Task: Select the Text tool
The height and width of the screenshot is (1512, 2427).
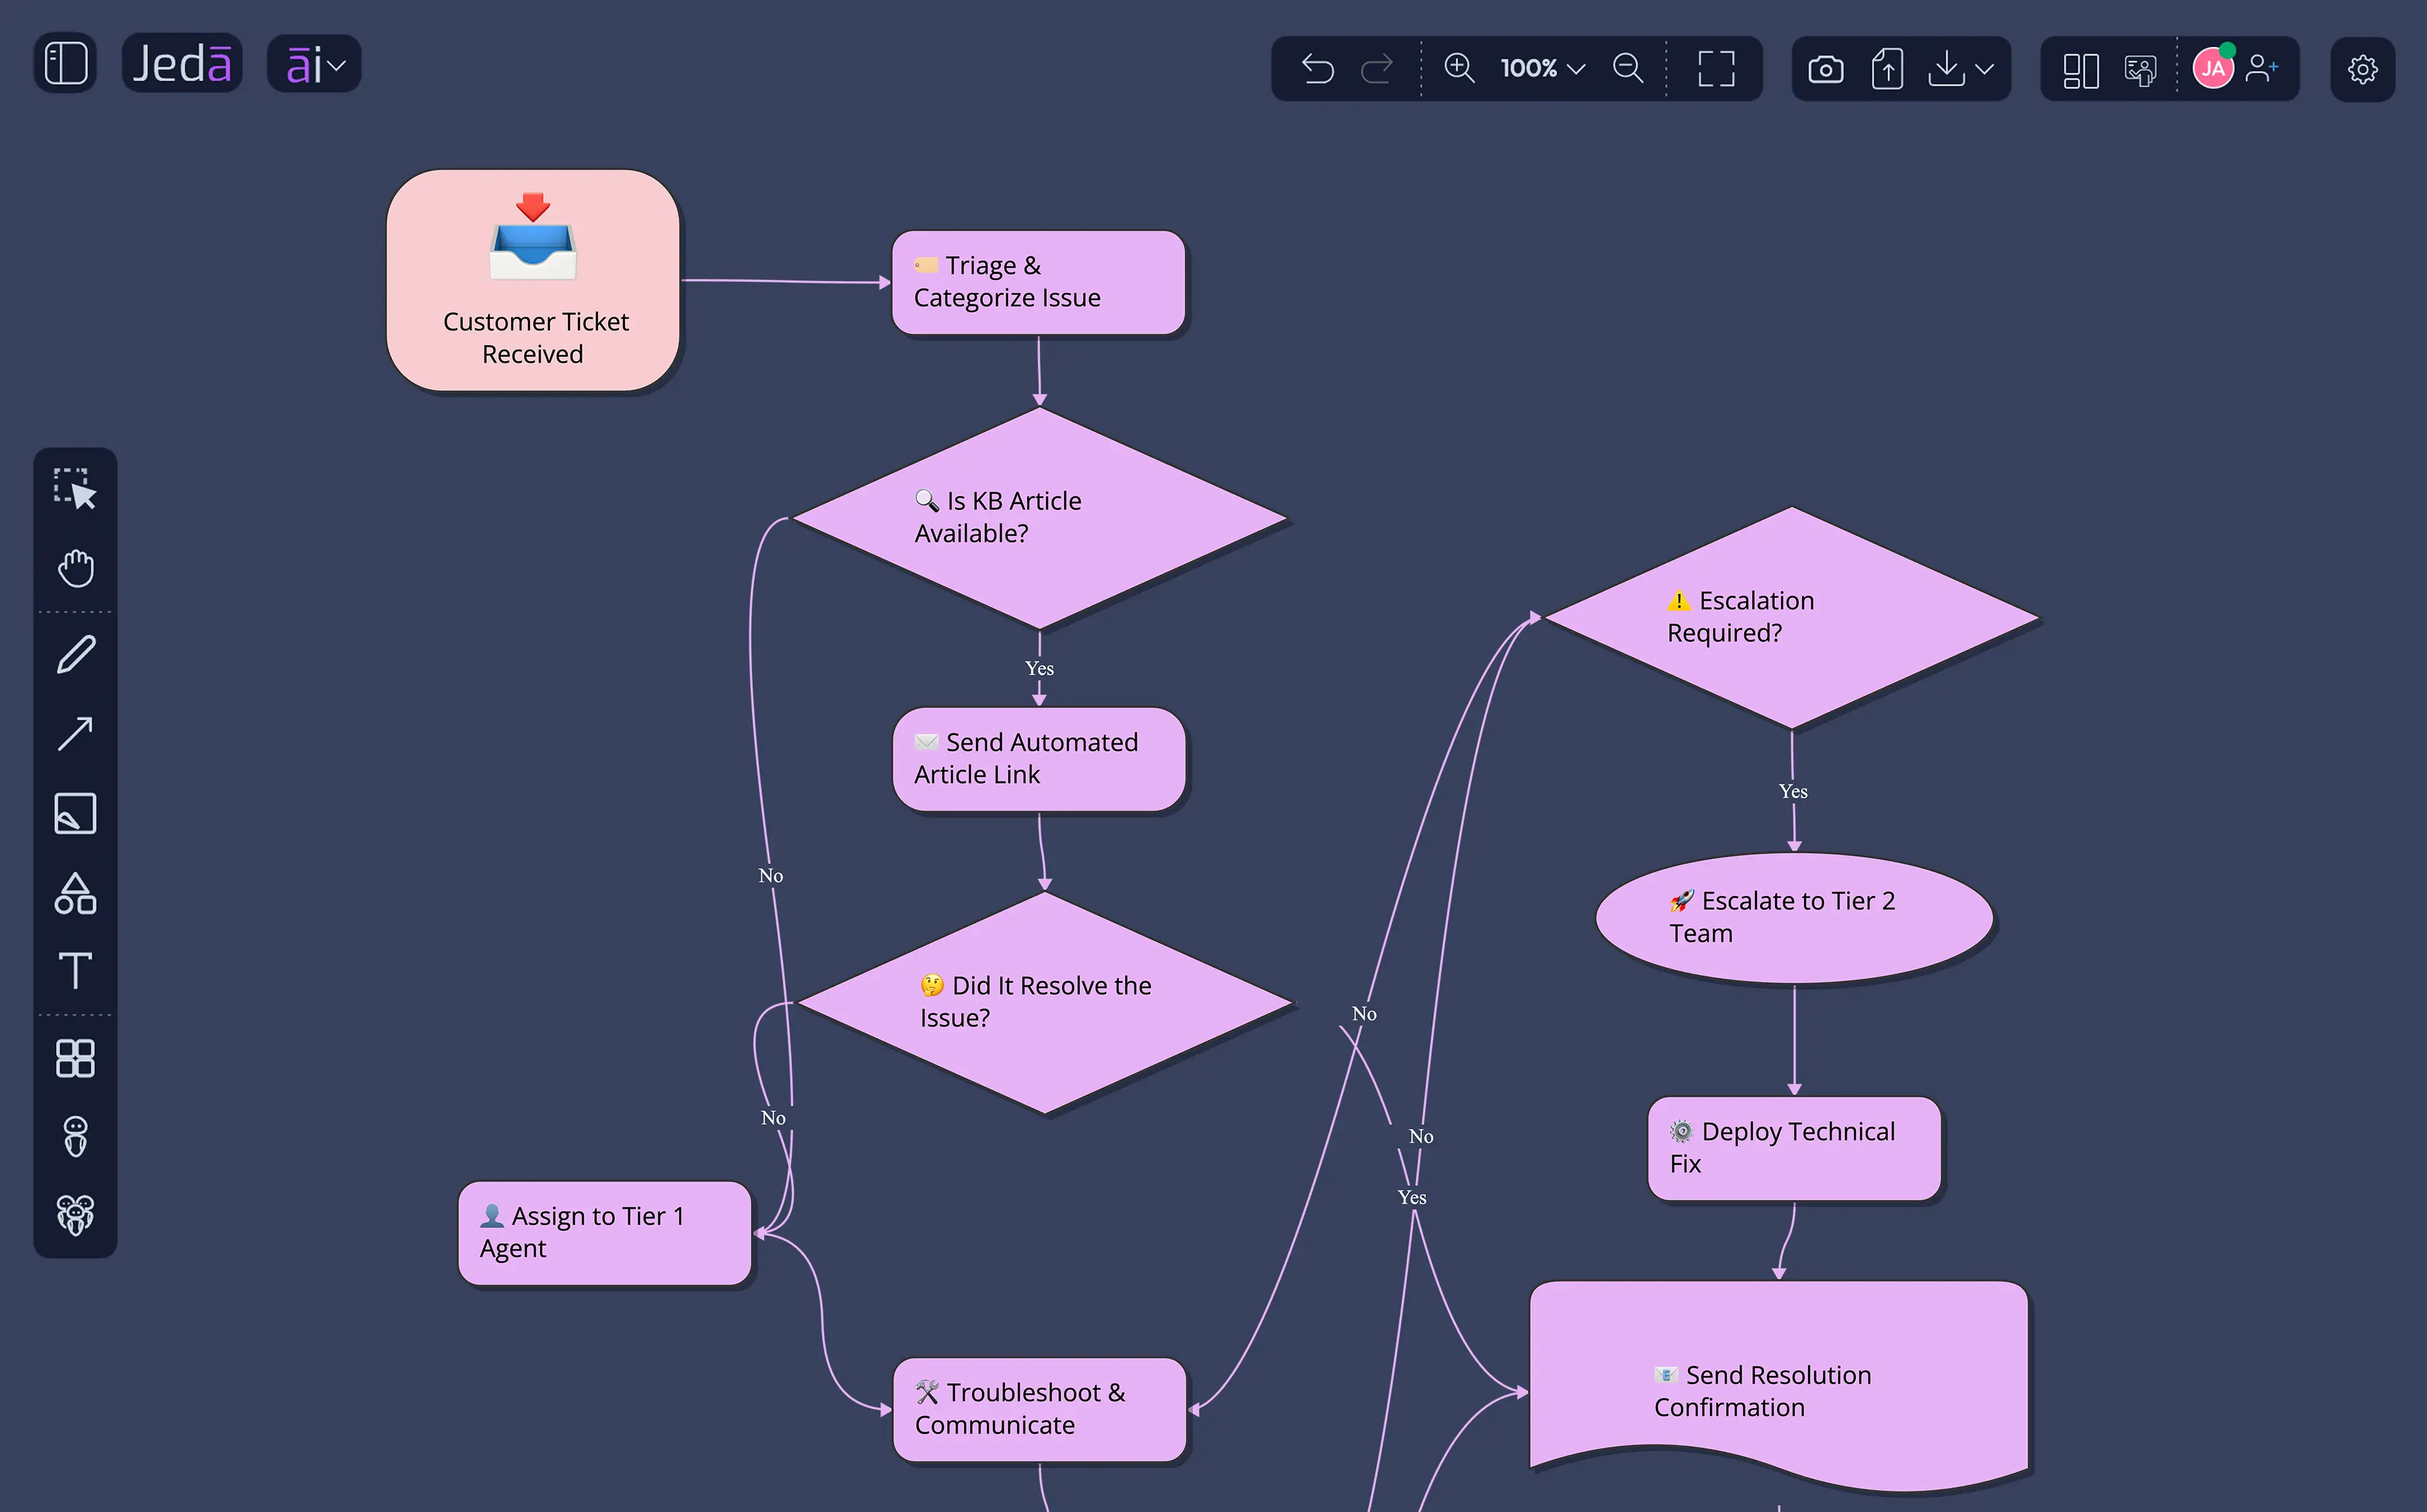Action: tap(75, 970)
